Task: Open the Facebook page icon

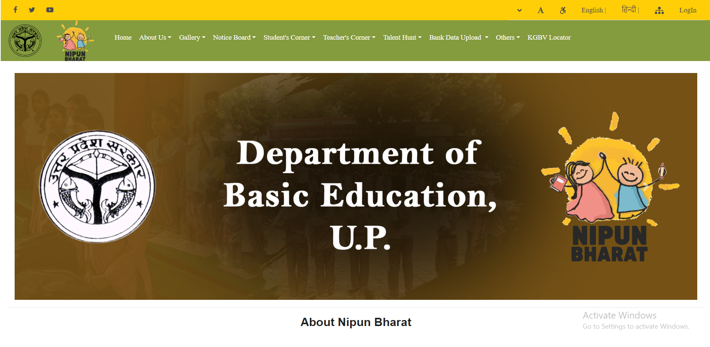Action: point(15,10)
